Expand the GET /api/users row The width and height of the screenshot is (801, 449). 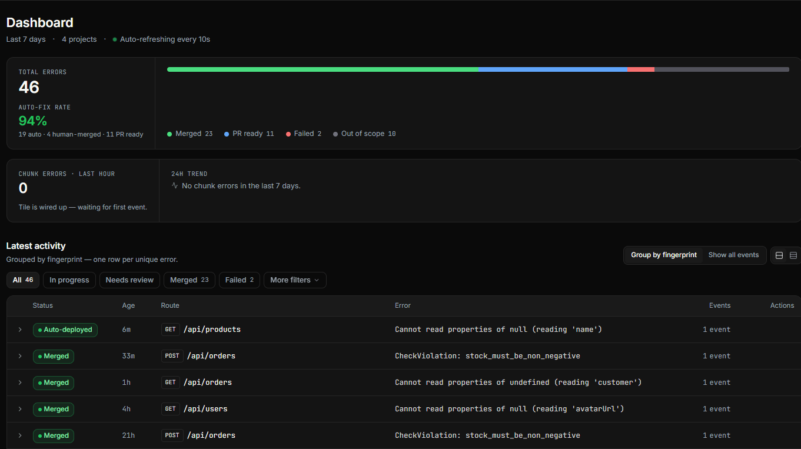20,409
